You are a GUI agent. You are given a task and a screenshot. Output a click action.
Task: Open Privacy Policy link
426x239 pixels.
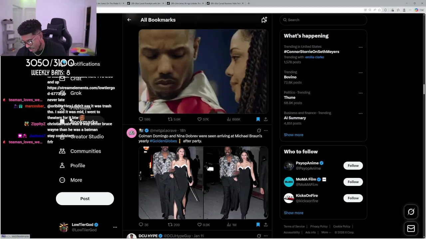pos(319,226)
